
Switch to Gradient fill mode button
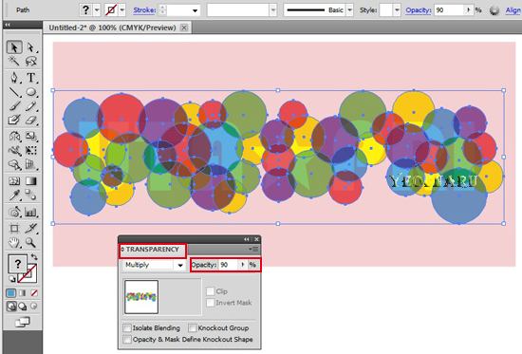[x=23, y=293]
